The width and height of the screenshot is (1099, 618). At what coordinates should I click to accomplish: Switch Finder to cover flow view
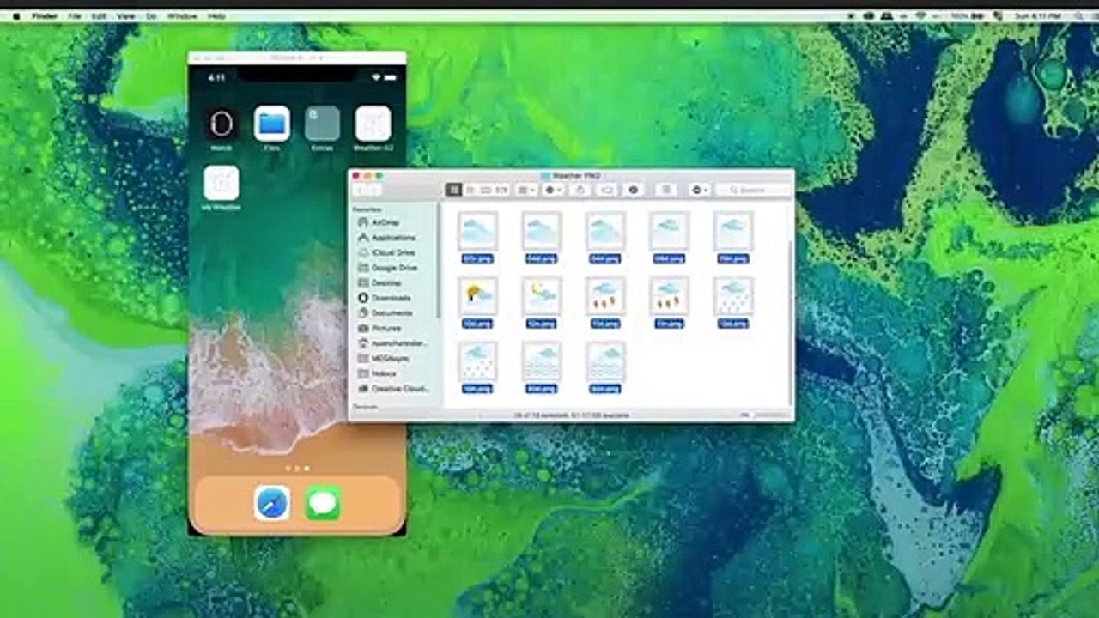501,190
